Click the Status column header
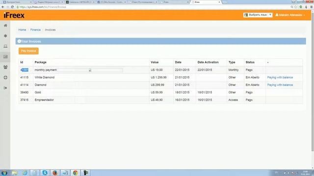 coord(250,62)
